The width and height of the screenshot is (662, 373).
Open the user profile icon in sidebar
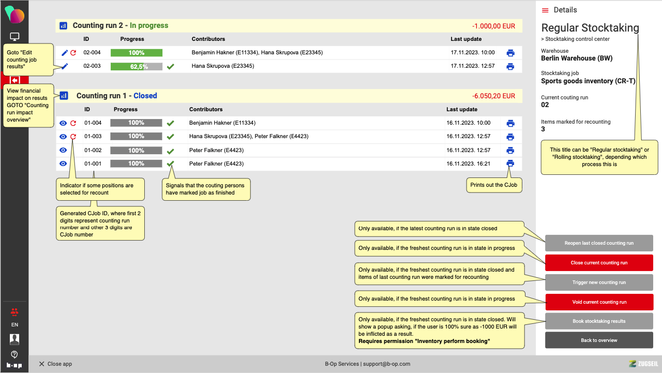(x=14, y=339)
